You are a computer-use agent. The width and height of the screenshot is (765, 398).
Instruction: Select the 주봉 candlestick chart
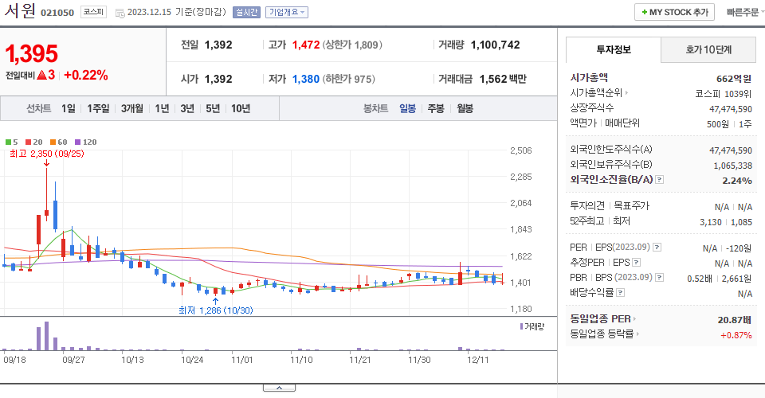click(436, 108)
